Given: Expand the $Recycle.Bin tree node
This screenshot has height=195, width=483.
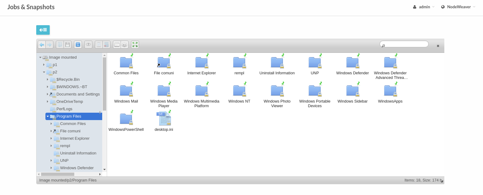Looking at the screenshot, I should tap(48, 80).
